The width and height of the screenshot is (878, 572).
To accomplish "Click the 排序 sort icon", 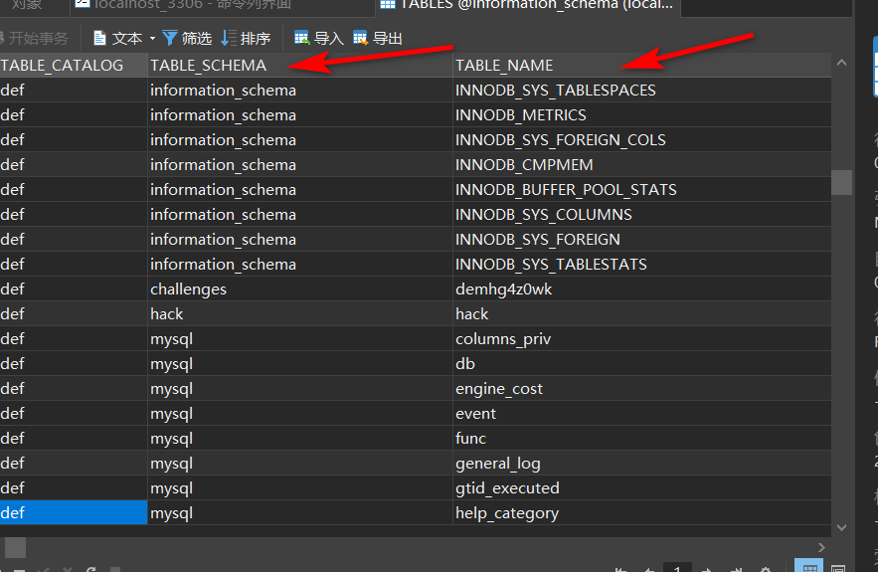I will 229,38.
